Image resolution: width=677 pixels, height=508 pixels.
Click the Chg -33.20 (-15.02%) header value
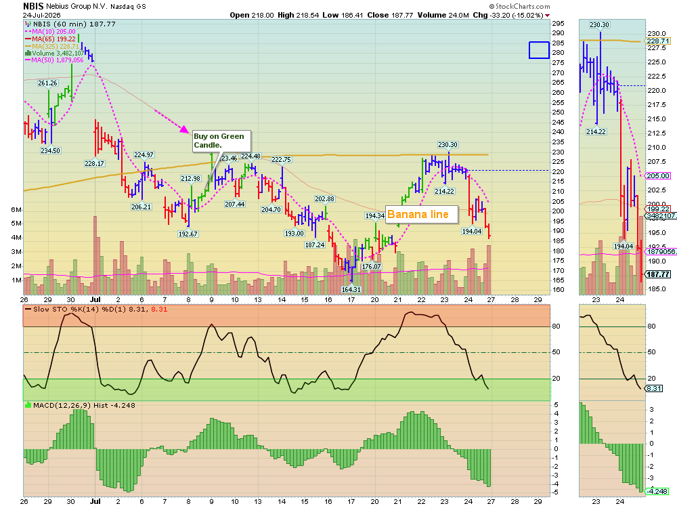point(510,15)
